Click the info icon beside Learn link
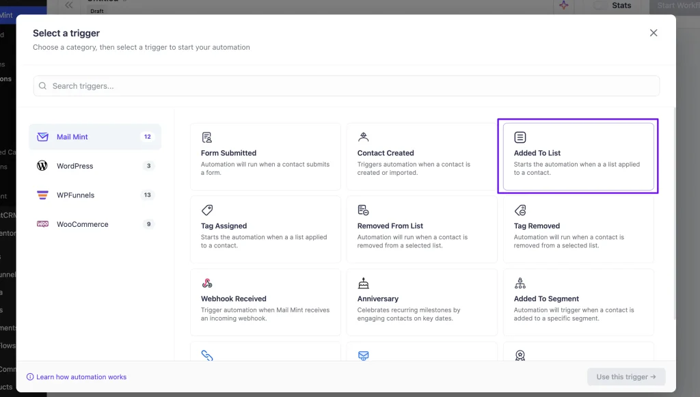This screenshot has width=700, height=397. point(30,377)
